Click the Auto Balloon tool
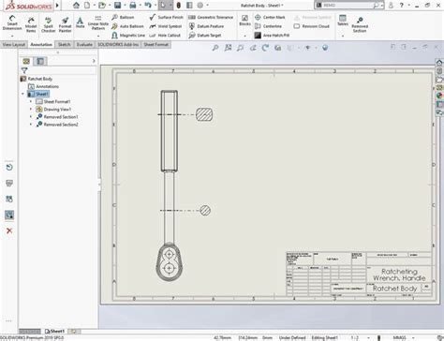Viewport: 444px width, 341px height. point(127,26)
